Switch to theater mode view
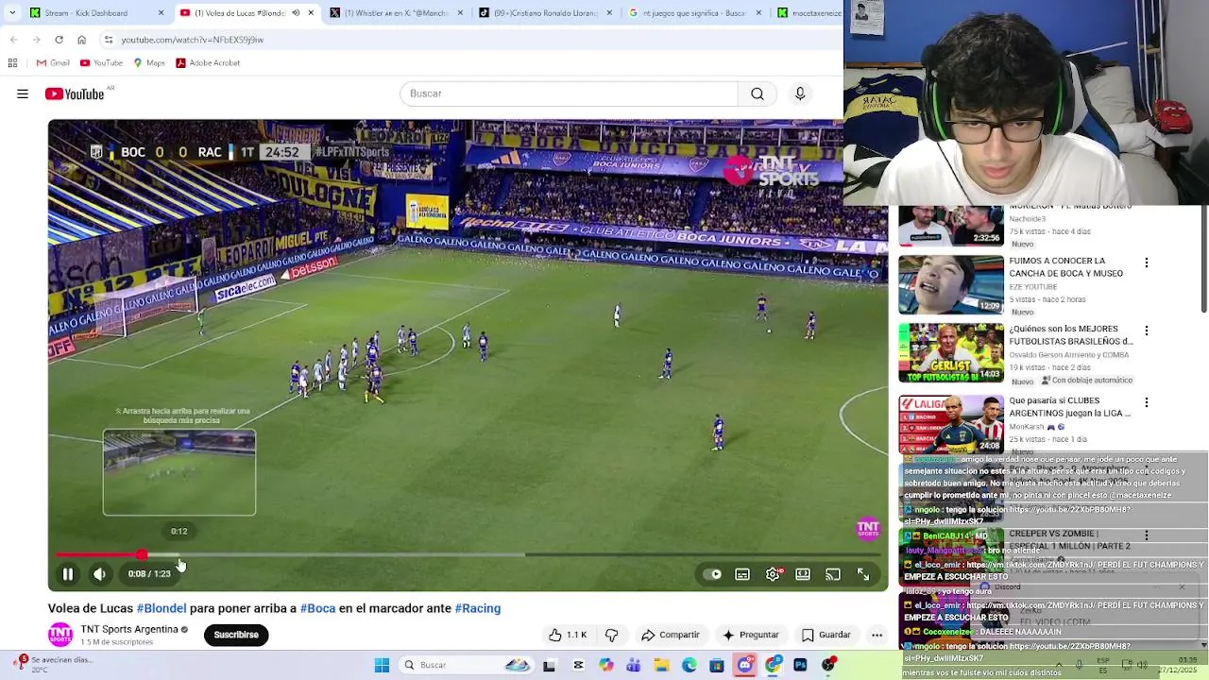Viewport: 1209px width, 680px height. pos(803,574)
